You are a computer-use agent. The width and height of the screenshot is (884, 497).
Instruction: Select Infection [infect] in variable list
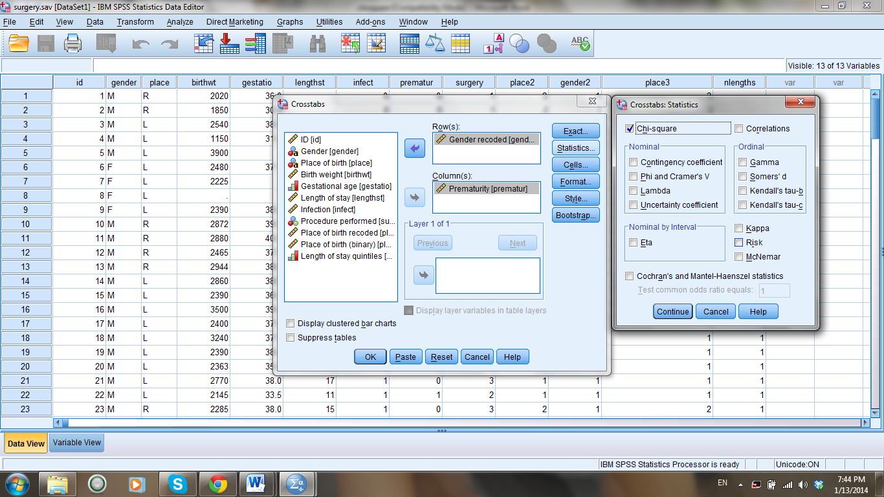point(340,210)
